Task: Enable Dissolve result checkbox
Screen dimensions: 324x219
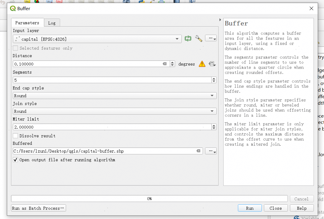Action: [16, 136]
